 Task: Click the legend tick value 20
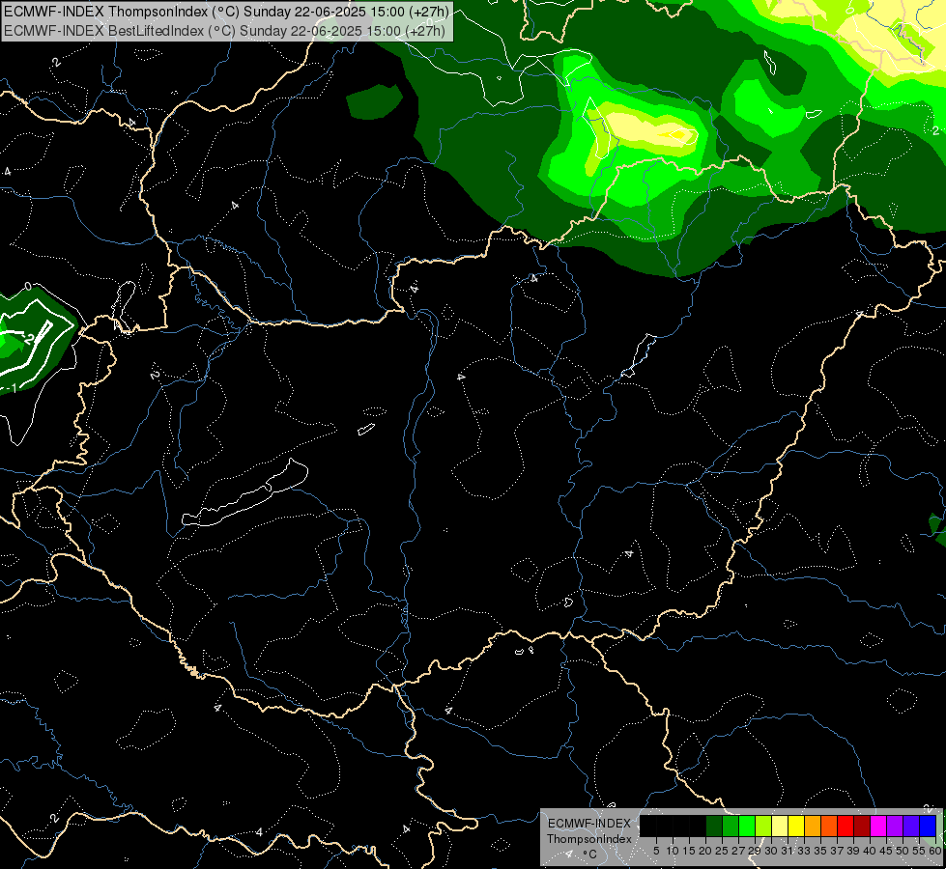(x=705, y=851)
